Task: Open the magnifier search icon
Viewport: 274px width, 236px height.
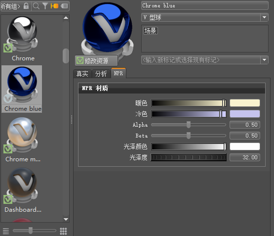Action: [36, 6]
